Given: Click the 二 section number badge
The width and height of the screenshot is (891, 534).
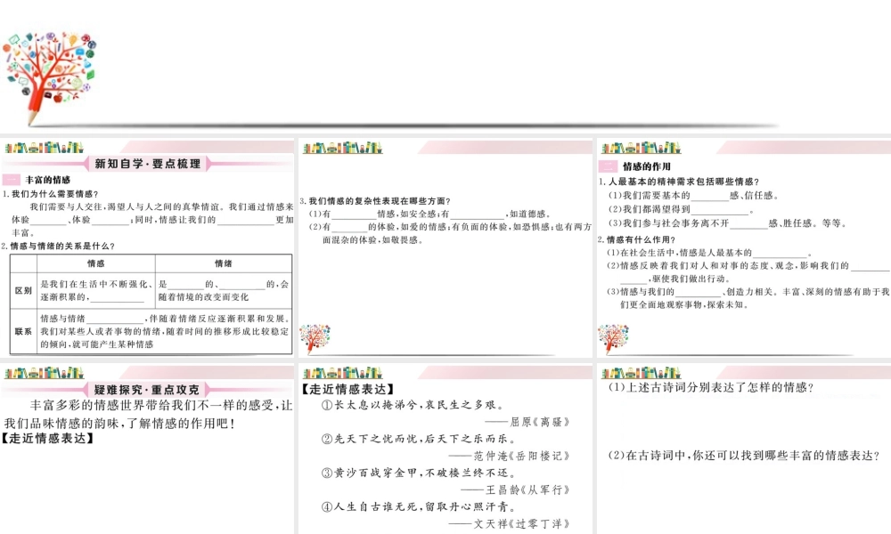Looking at the screenshot, I should pos(608,166).
